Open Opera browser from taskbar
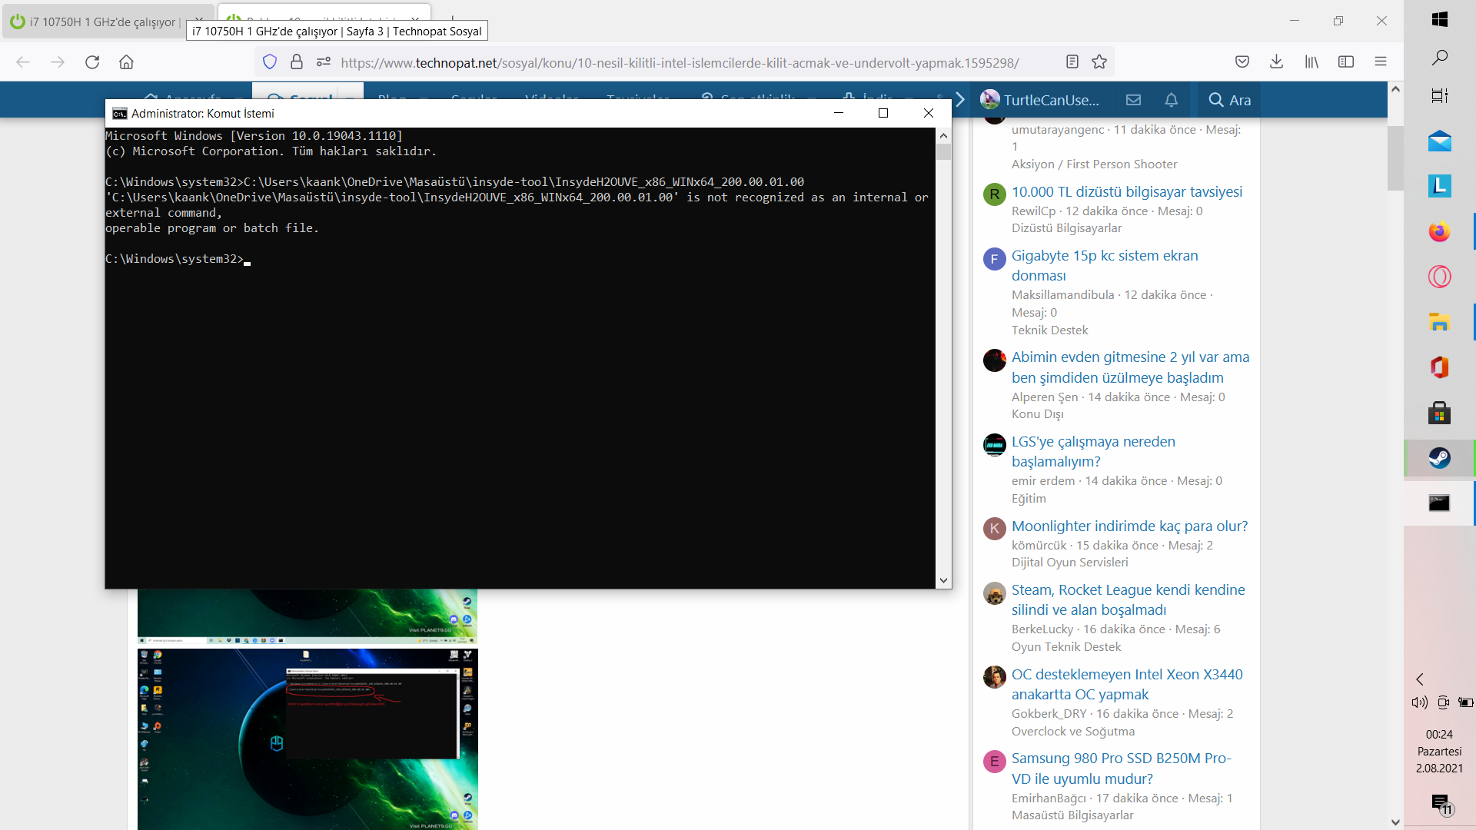This screenshot has height=830, width=1476. [x=1439, y=277]
